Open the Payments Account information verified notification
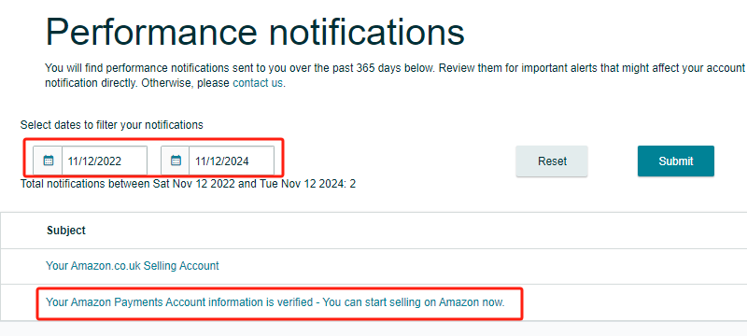The height and width of the screenshot is (336, 747). (x=275, y=302)
